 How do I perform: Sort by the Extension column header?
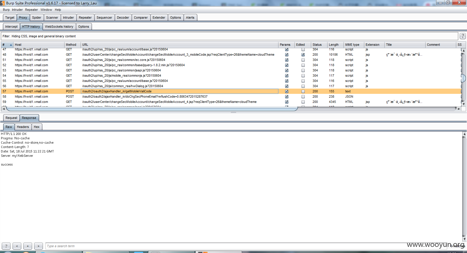tap(374, 45)
